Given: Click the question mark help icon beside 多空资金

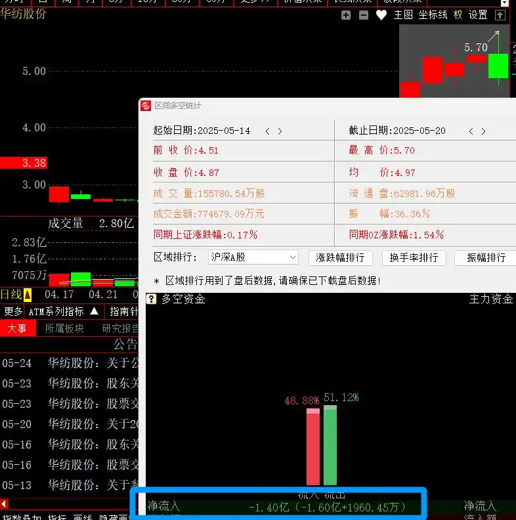Looking at the screenshot, I should pyautogui.click(x=151, y=299).
